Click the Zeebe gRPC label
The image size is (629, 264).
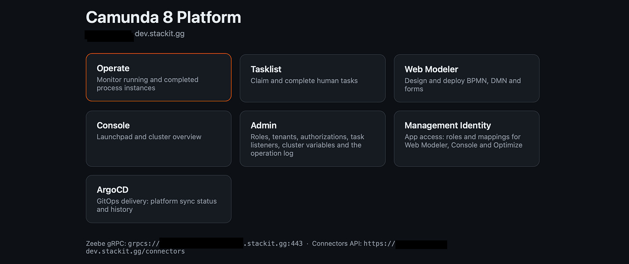click(106, 243)
